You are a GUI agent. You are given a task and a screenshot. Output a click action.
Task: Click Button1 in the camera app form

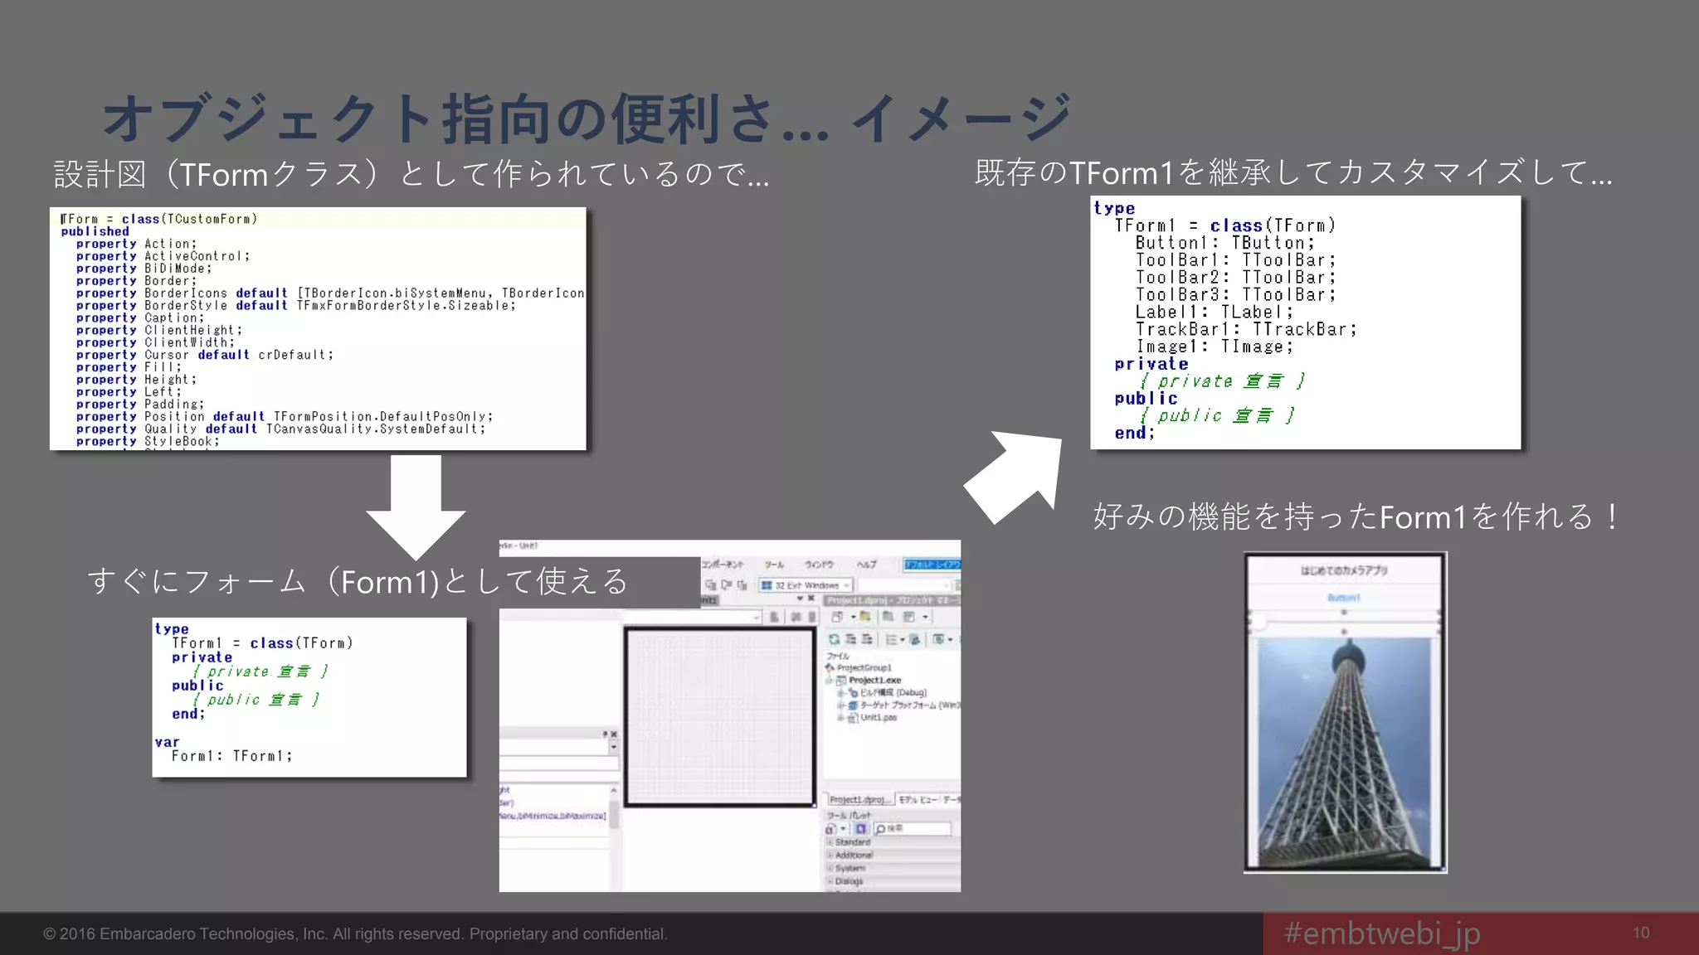tap(1344, 598)
